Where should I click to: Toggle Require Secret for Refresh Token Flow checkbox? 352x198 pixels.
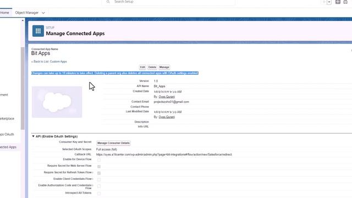99,173
